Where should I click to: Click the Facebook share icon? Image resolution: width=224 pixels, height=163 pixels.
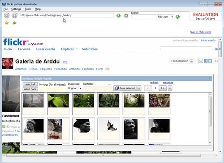pos(206,61)
